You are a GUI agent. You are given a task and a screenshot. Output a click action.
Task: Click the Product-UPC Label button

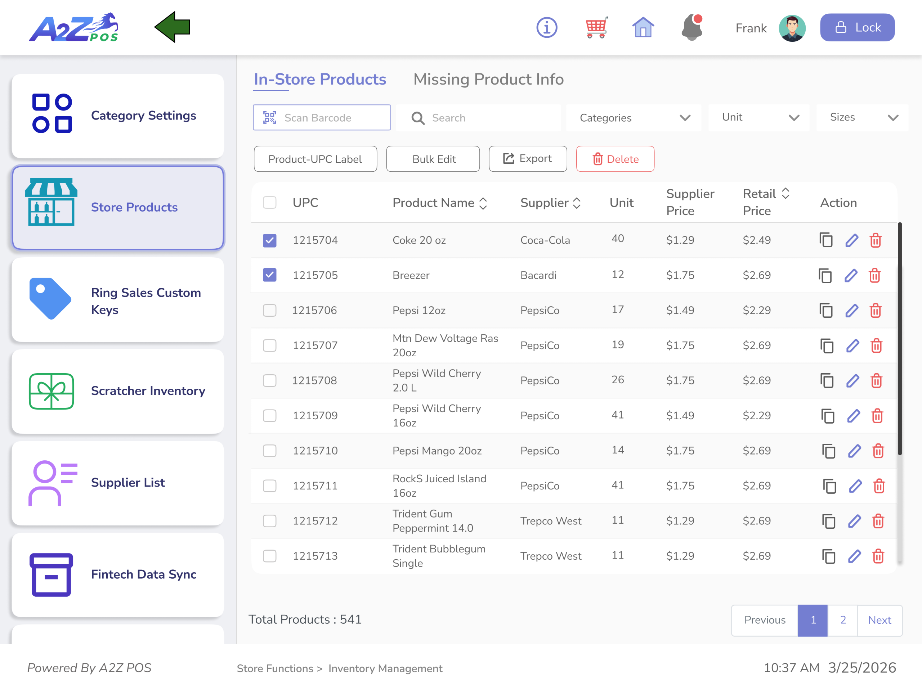point(315,159)
